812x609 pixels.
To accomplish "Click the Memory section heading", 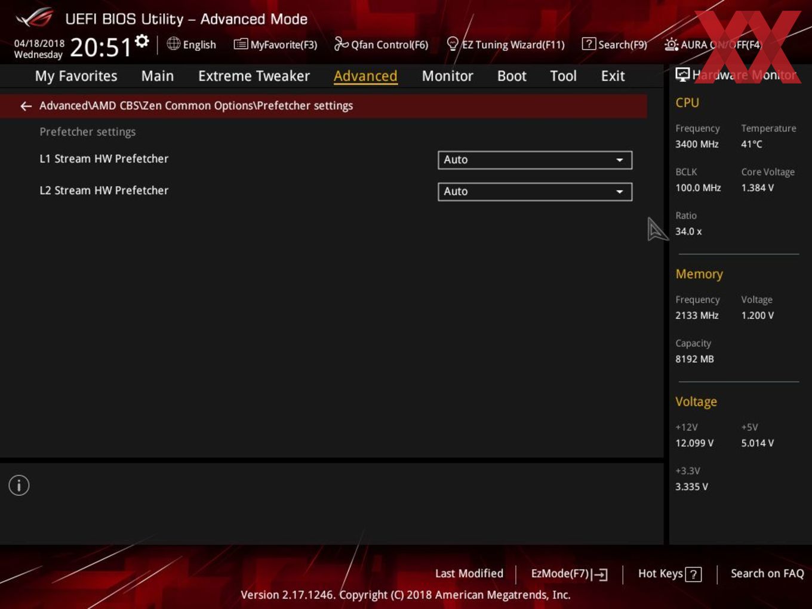I will 699,274.
